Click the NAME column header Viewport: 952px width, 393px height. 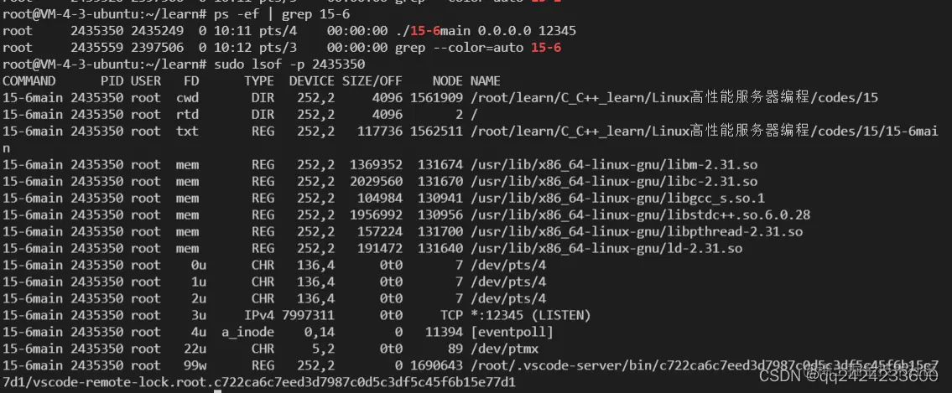[486, 81]
